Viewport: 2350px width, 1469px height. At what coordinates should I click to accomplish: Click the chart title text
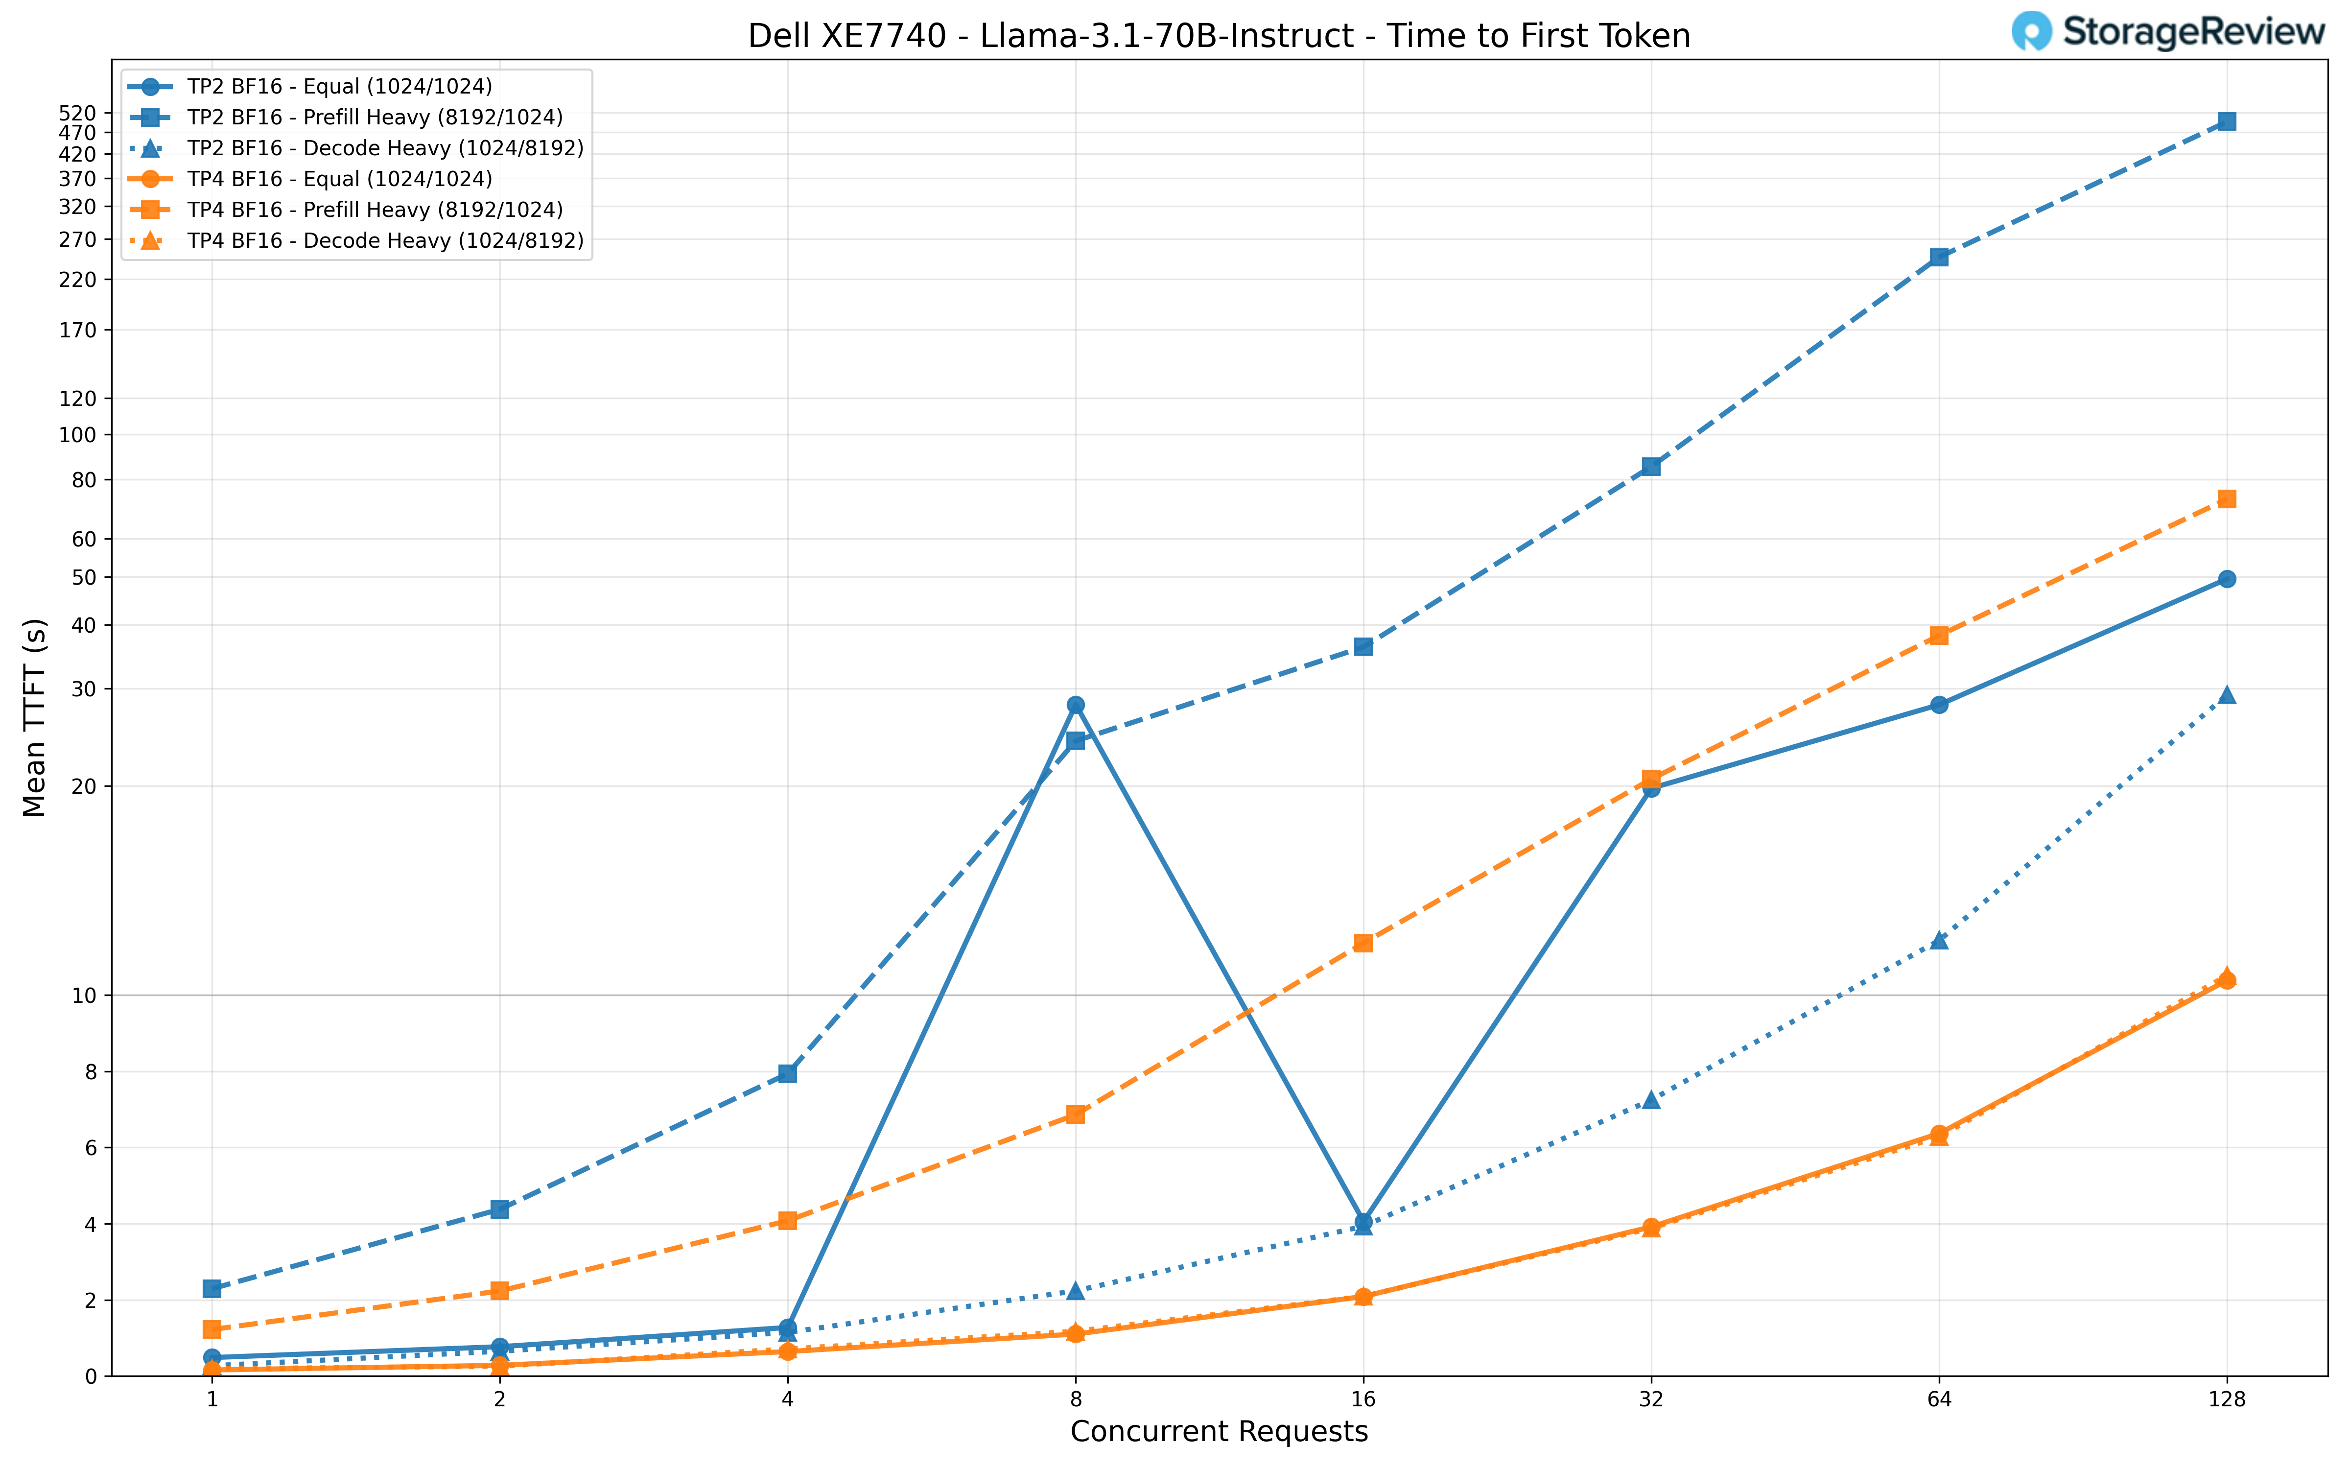1219,36
